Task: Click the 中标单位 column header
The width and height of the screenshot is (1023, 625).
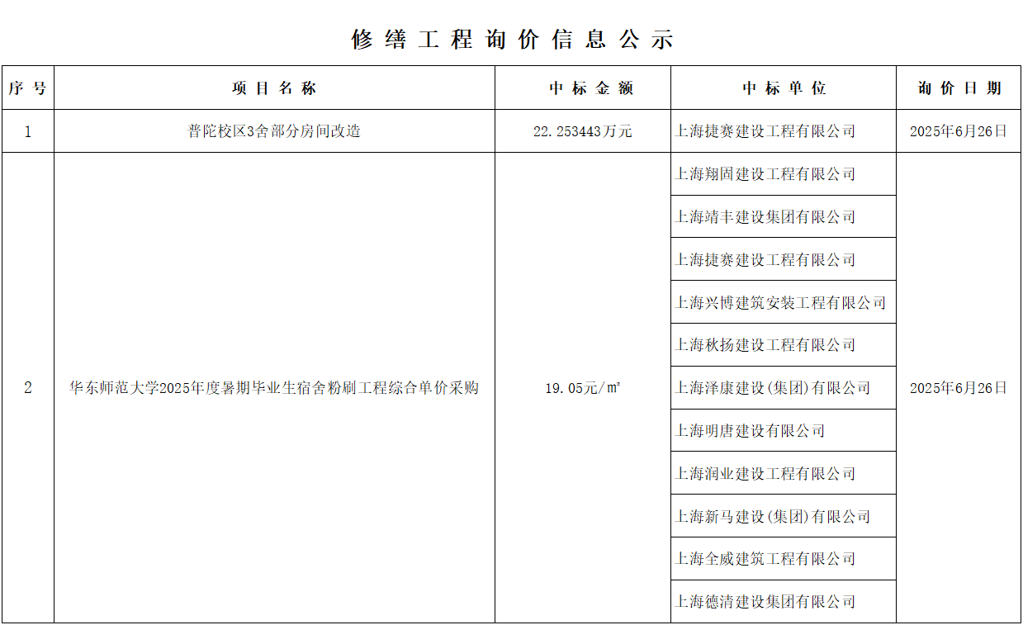Action: [x=784, y=88]
